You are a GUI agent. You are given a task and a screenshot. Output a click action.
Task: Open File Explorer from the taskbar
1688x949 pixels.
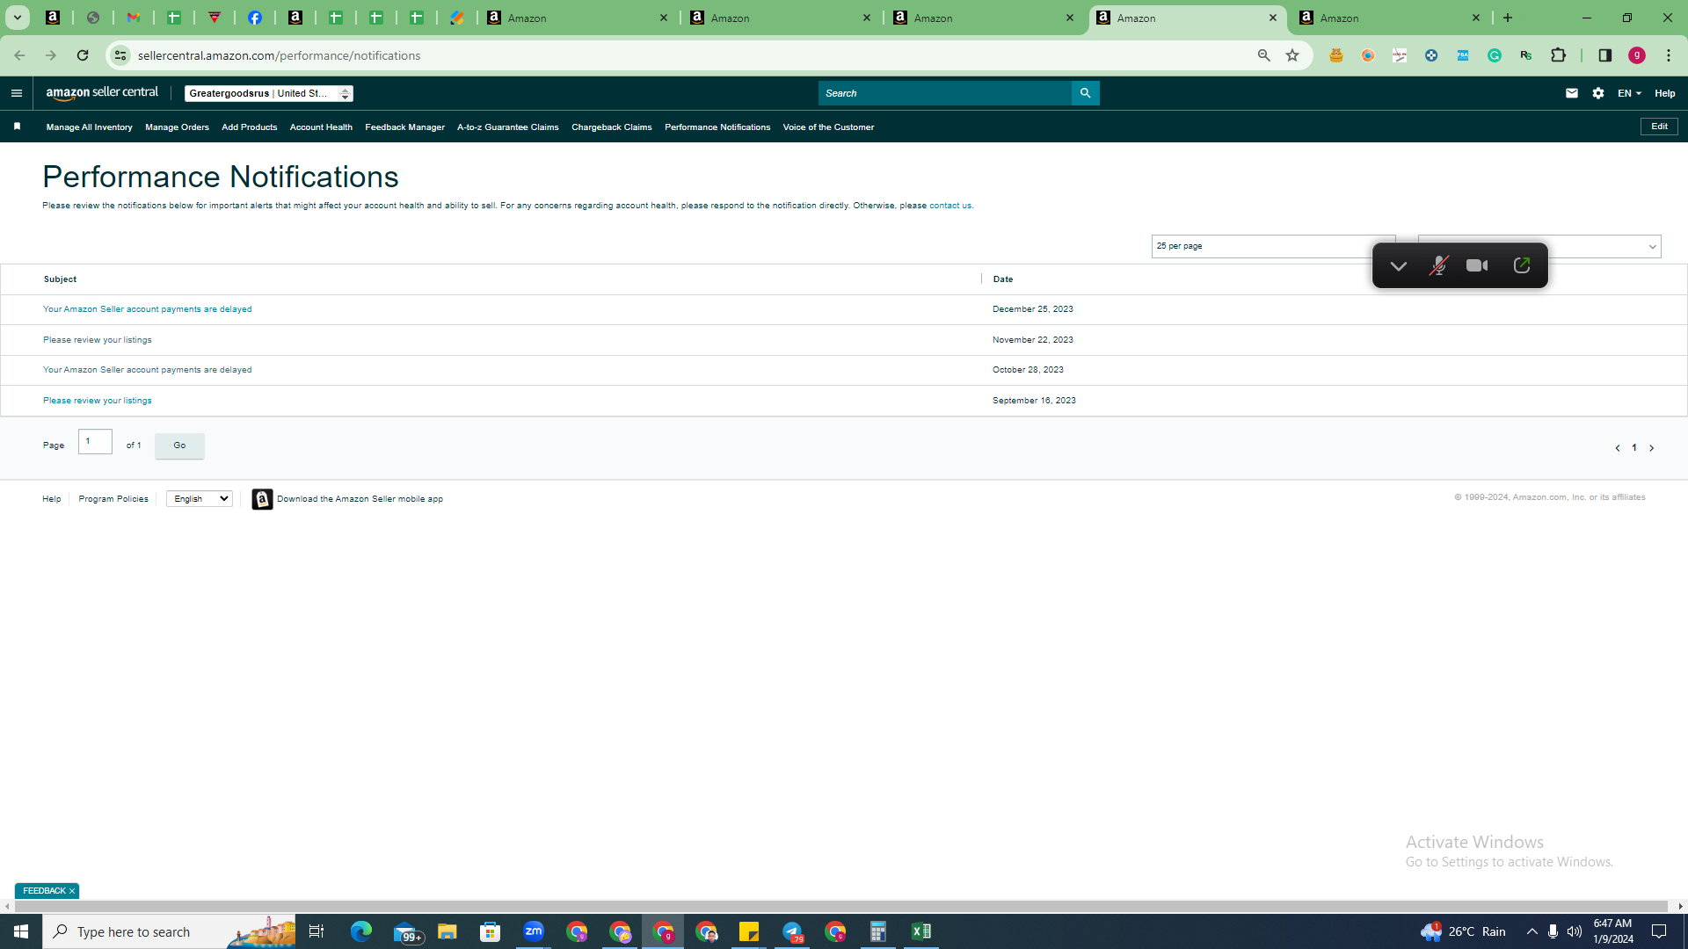coord(447,931)
